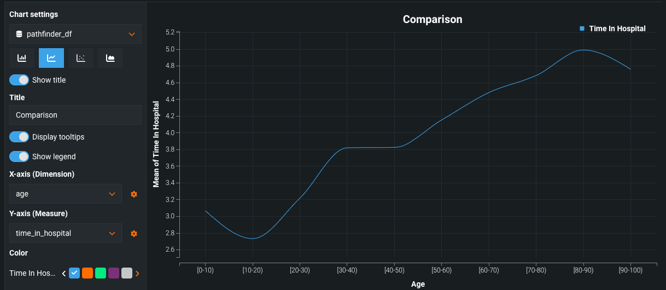Open the pathfinder_df dataset dropdown
Viewport: 666px width, 290px height.
click(75, 34)
